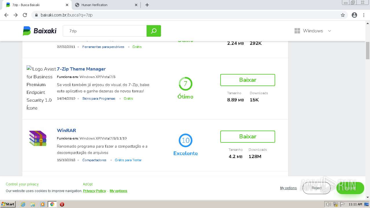The width and height of the screenshot is (370, 208).
Task: Click the Excelente rating text
Action: pos(186,153)
